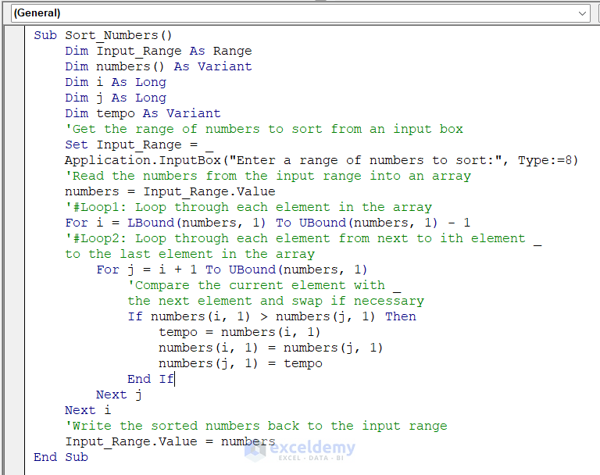Viewport: 600px width, 475px height.
Task: Click the comment 'Write the sorted numbers back'
Action: pyautogui.click(x=256, y=426)
